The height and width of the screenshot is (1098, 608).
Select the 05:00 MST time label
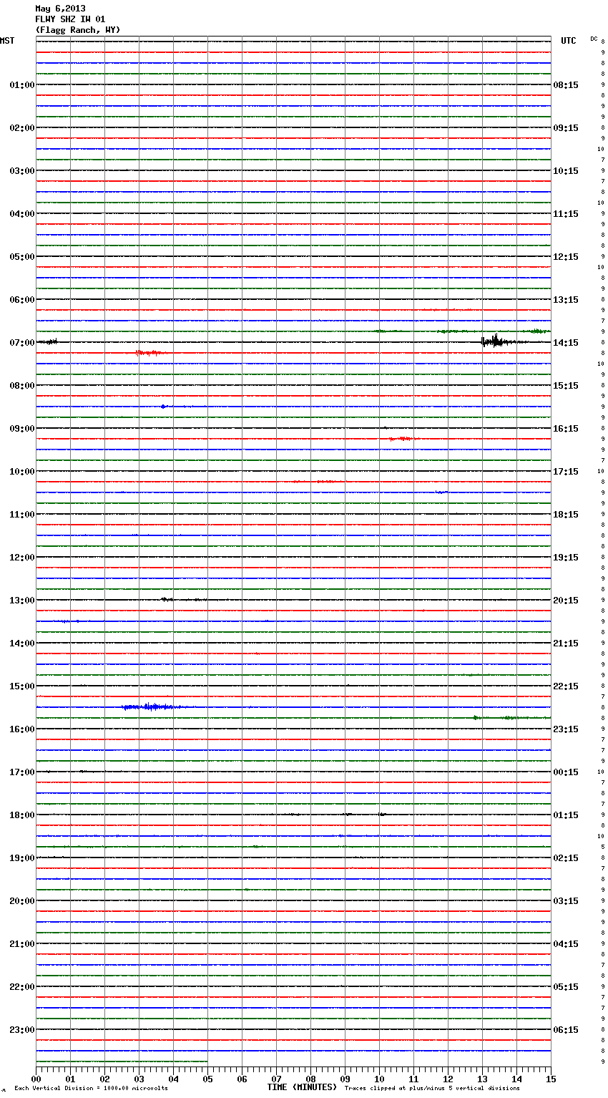(x=22, y=257)
